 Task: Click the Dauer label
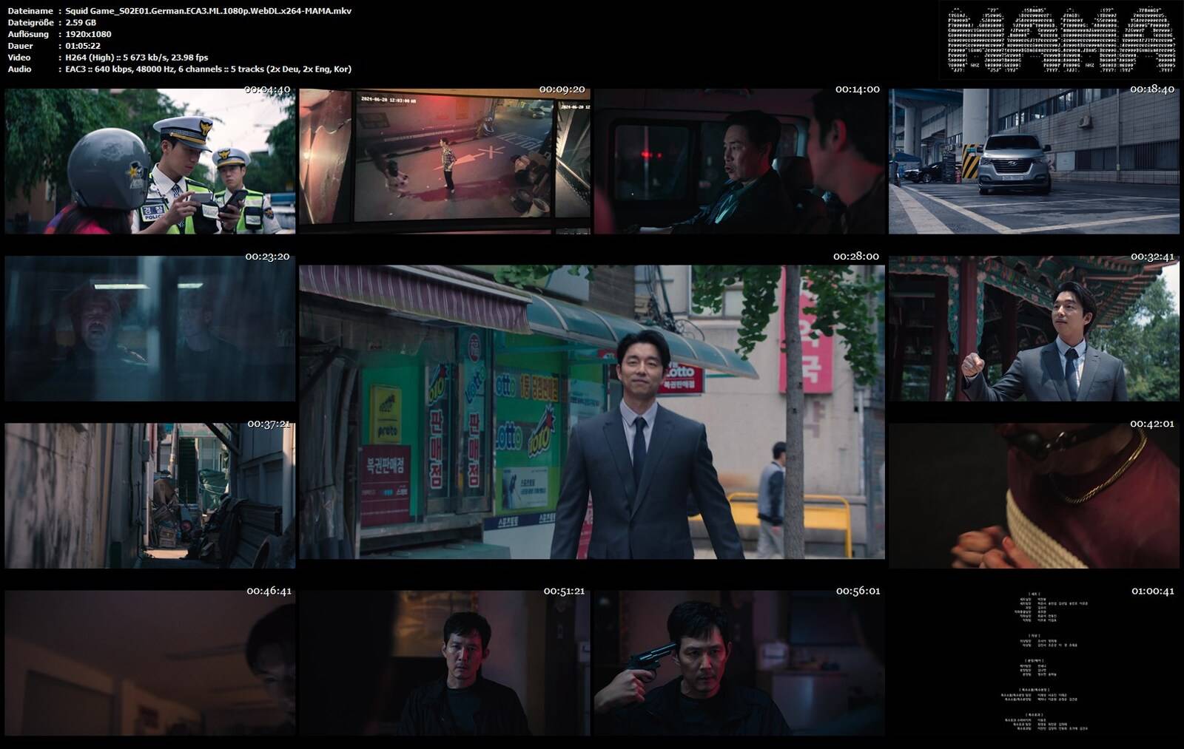pos(20,46)
